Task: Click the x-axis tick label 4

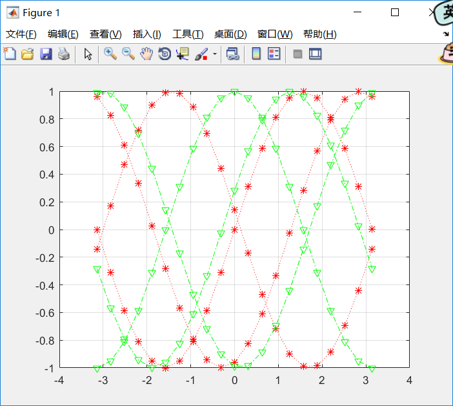Action: (x=409, y=380)
